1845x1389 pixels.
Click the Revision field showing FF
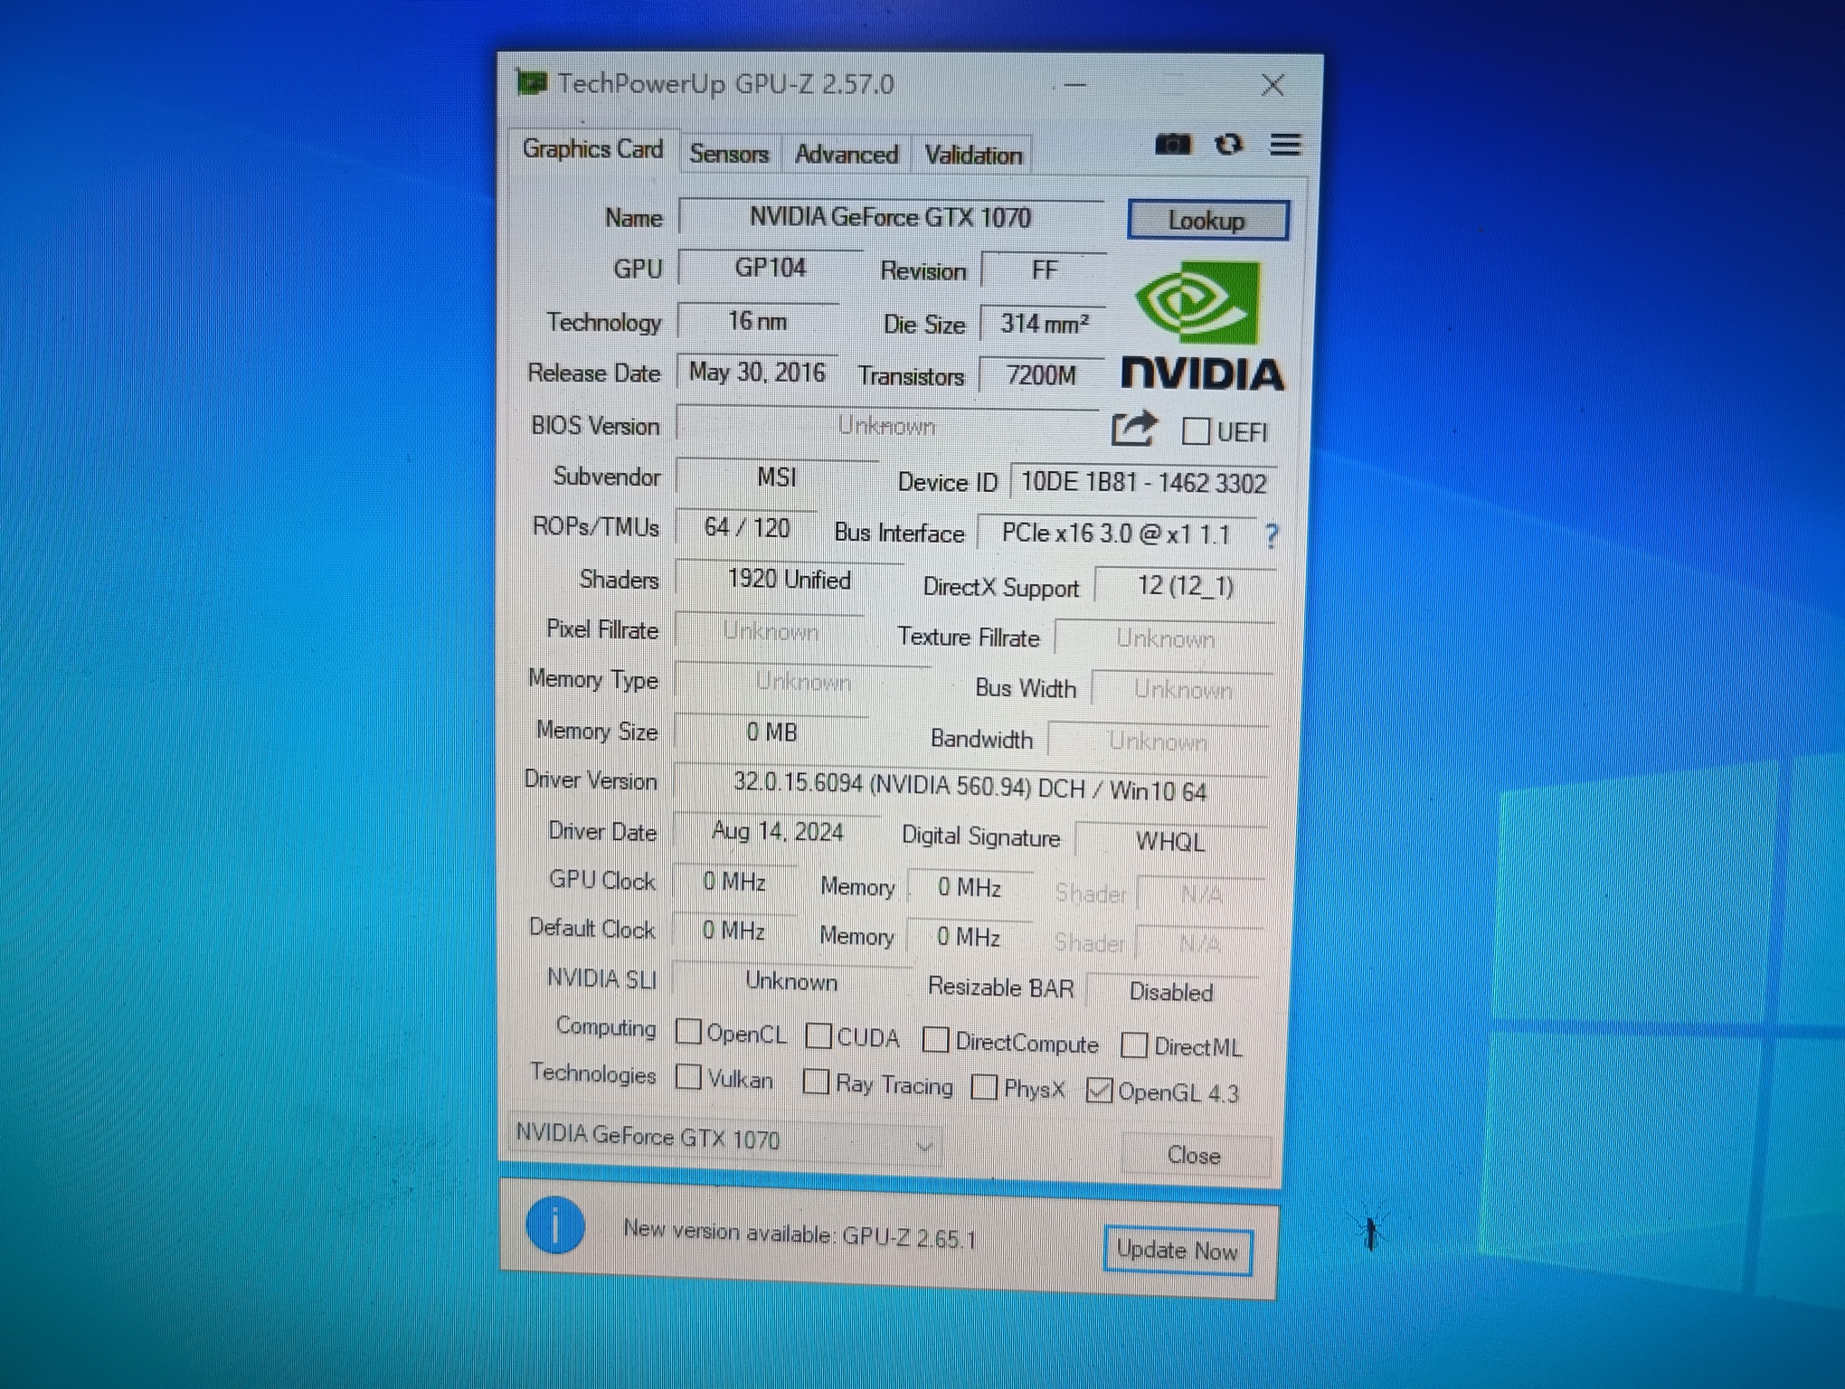pos(1045,270)
